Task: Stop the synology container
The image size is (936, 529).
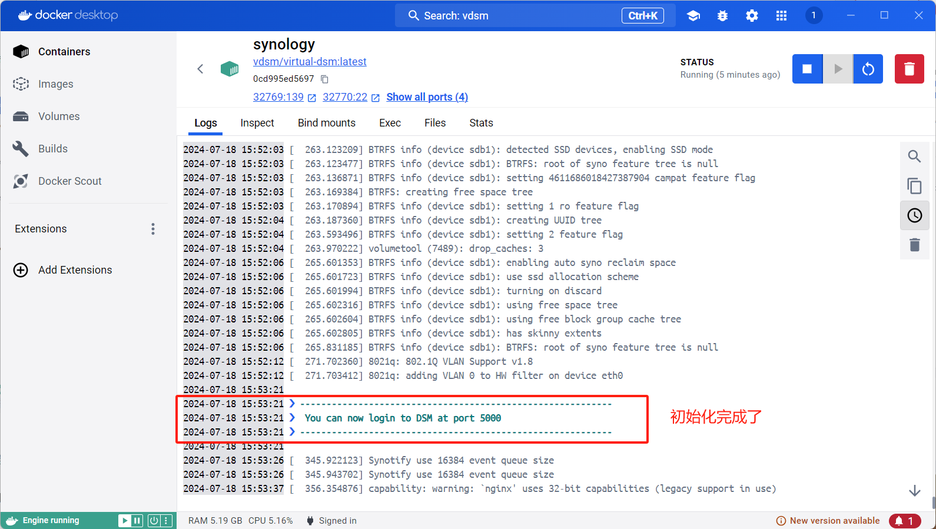Action: click(x=807, y=69)
